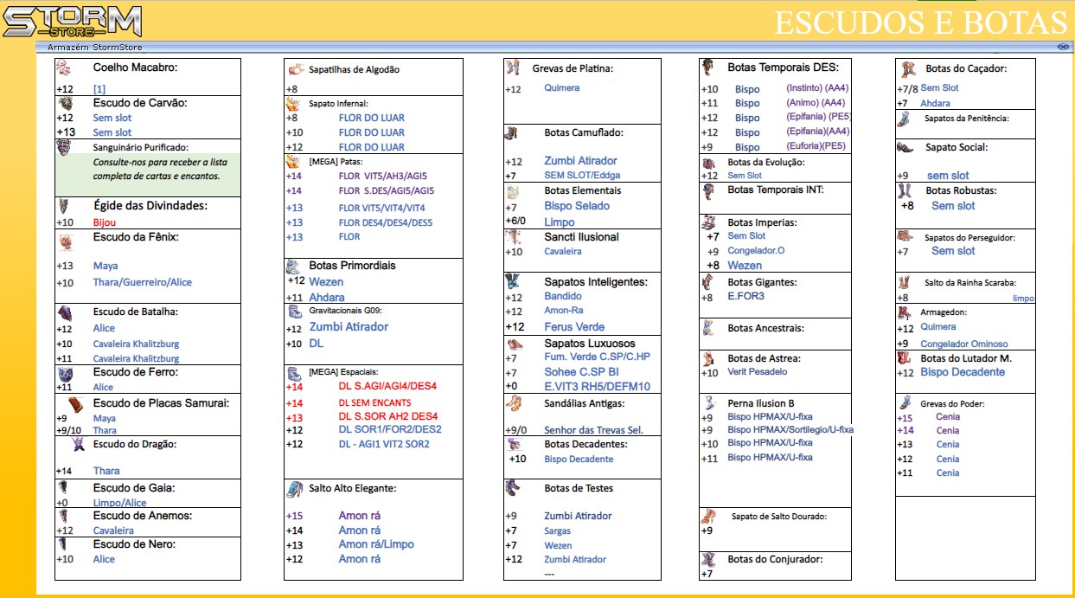The width and height of the screenshot is (1075, 598).
Task: Click the Sanguinário Purificado icon
Action: (64, 147)
